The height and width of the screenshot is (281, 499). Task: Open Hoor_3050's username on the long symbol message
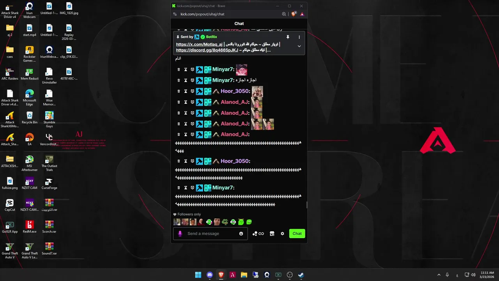coord(235,161)
